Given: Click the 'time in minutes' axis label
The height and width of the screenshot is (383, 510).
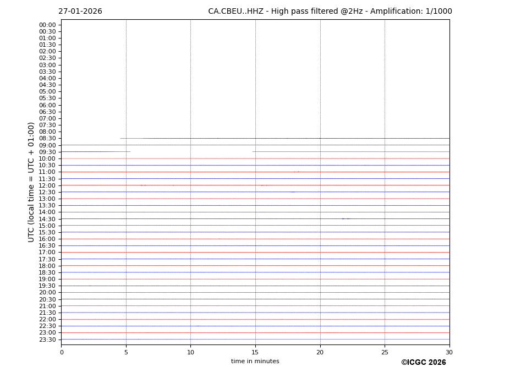Looking at the screenshot, I should pyautogui.click(x=255, y=362).
